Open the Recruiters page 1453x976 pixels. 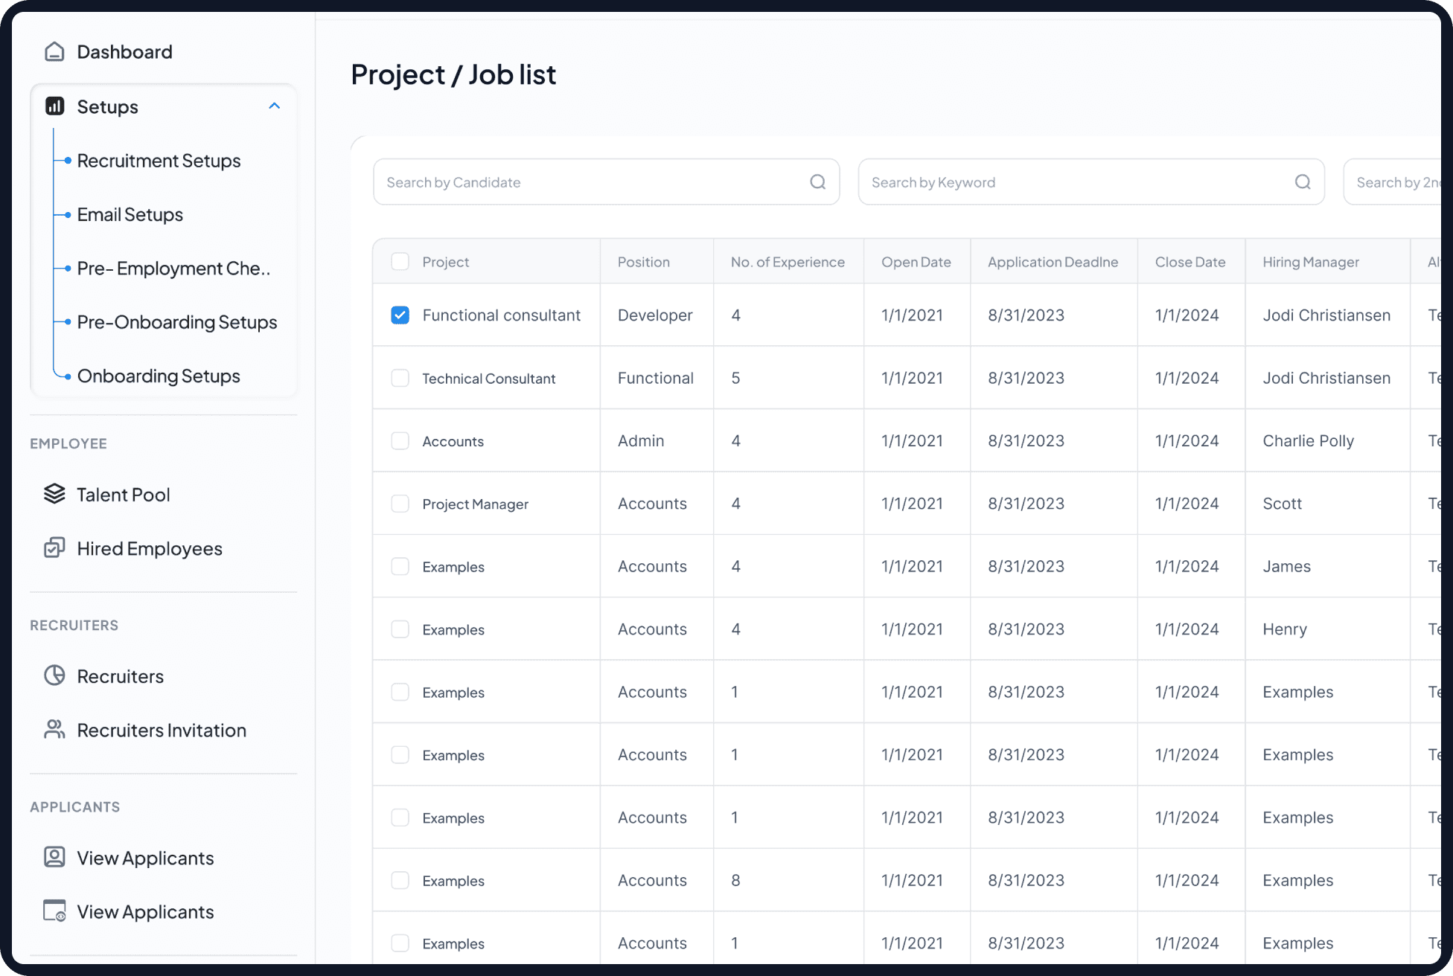pos(121,675)
